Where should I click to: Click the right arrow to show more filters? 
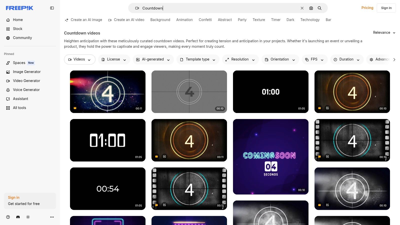pos(394,59)
